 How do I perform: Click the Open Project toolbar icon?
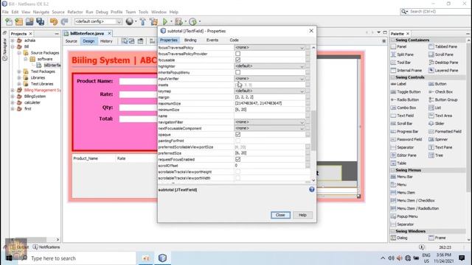pos(29,21)
